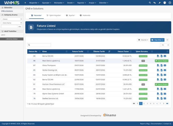The height and width of the screenshot is (126, 173).
Task: Click Minimise Sidebar button
Action: point(12,39)
